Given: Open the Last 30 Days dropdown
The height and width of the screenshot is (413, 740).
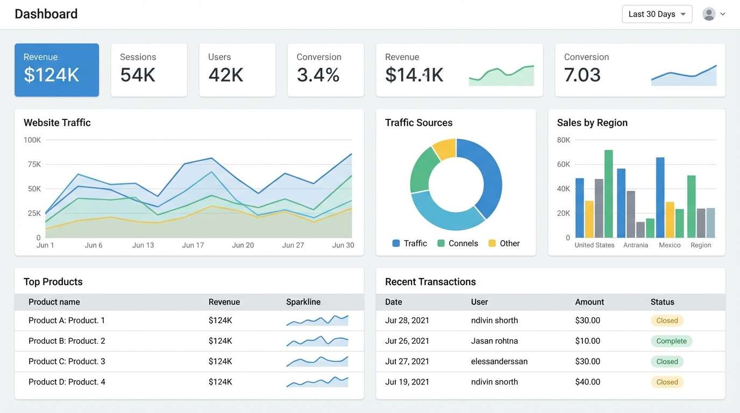Looking at the screenshot, I should tap(657, 13).
